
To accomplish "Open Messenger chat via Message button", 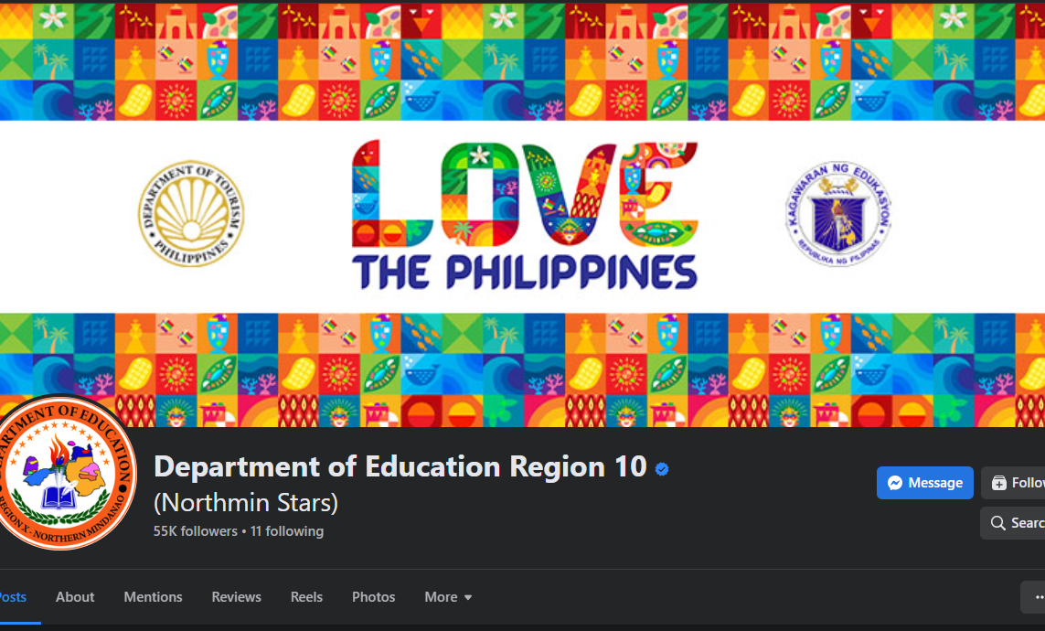I will tap(924, 483).
